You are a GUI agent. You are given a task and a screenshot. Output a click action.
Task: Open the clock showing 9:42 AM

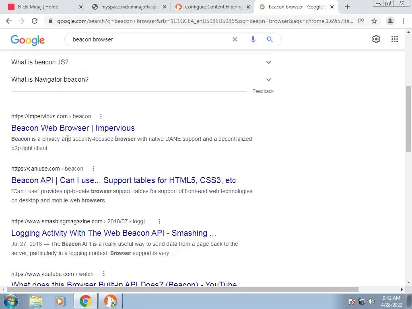click(391, 301)
